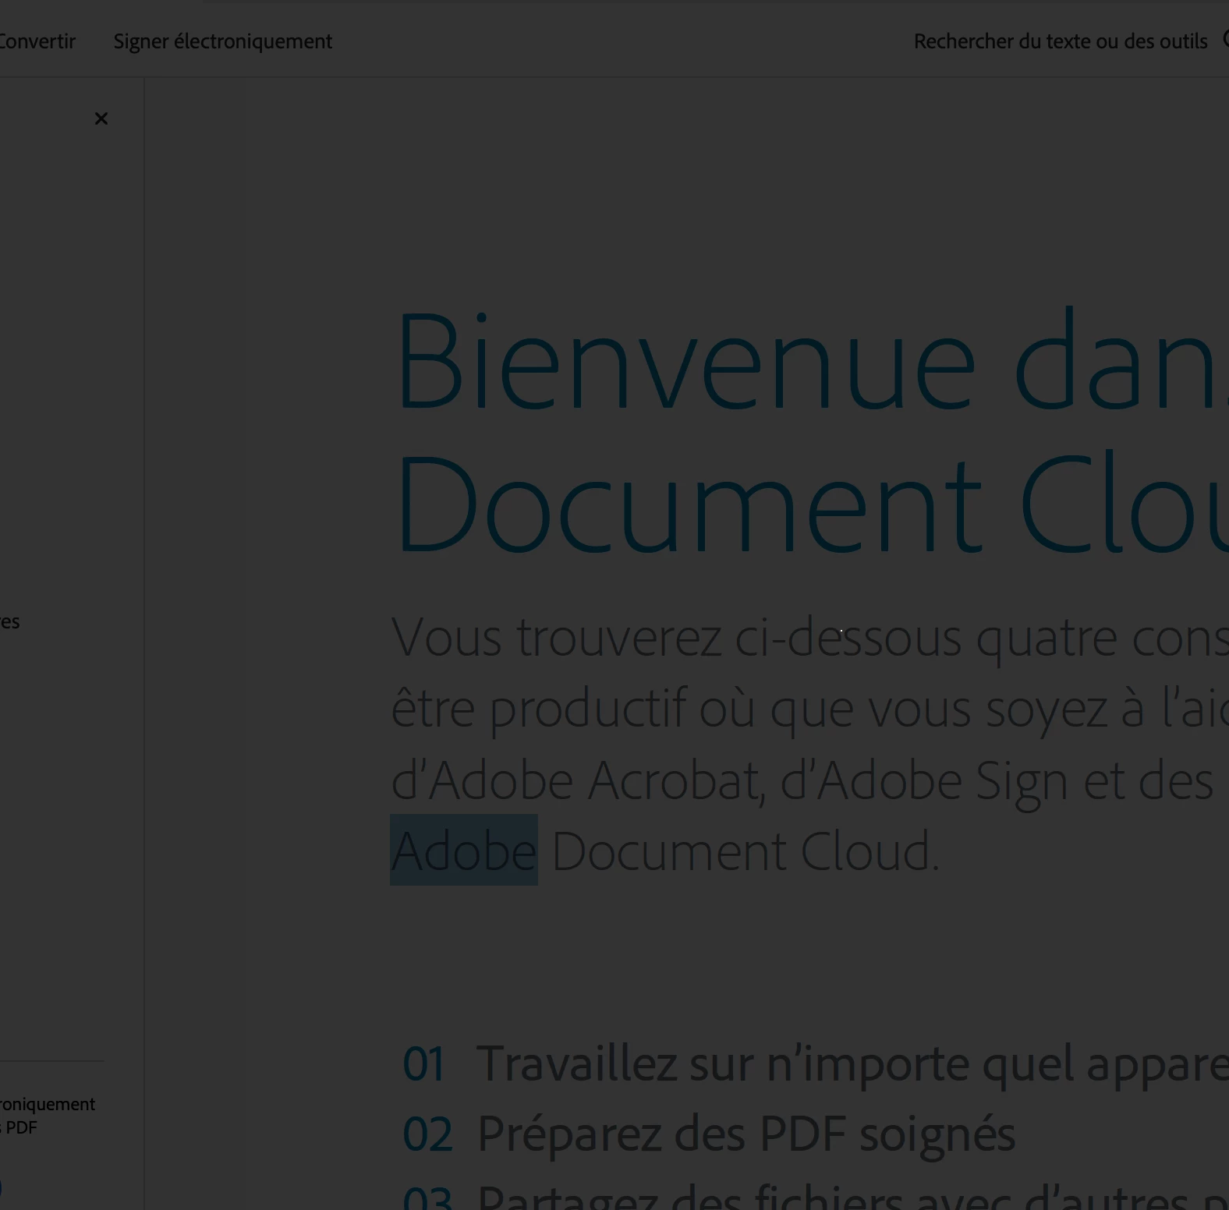
Task: Click the paragraph line starting Vous trouverez ci-dessous
Action: click(x=809, y=638)
